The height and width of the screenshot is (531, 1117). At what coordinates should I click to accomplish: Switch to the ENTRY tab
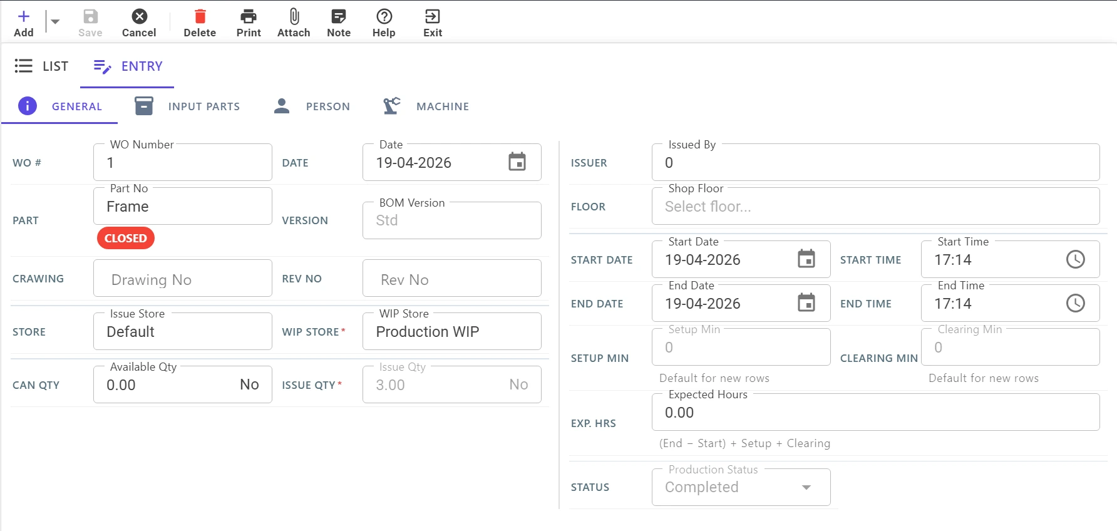pyautogui.click(x=128, y=66)
